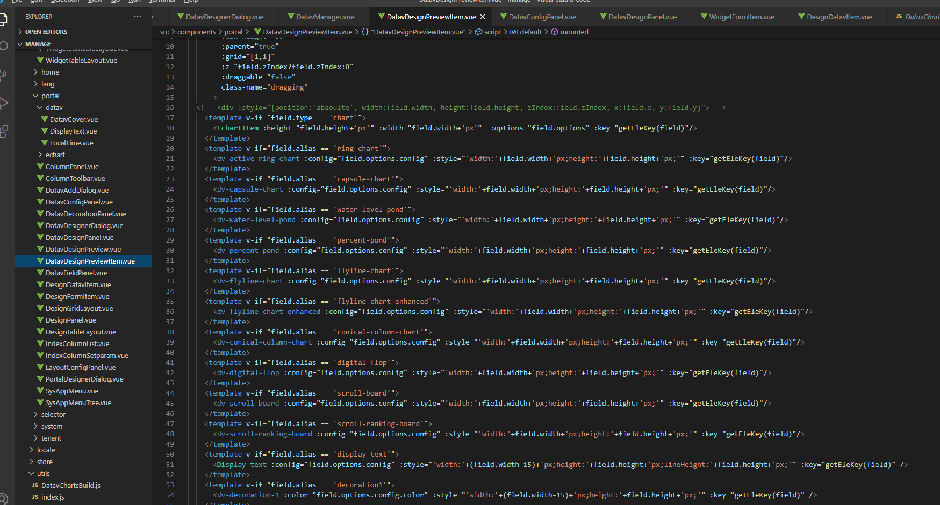Screen dimensions: 940x505
Task: Click Vue icon next to SysAppMenuTree.vue
Action: [x=40, y=402]
